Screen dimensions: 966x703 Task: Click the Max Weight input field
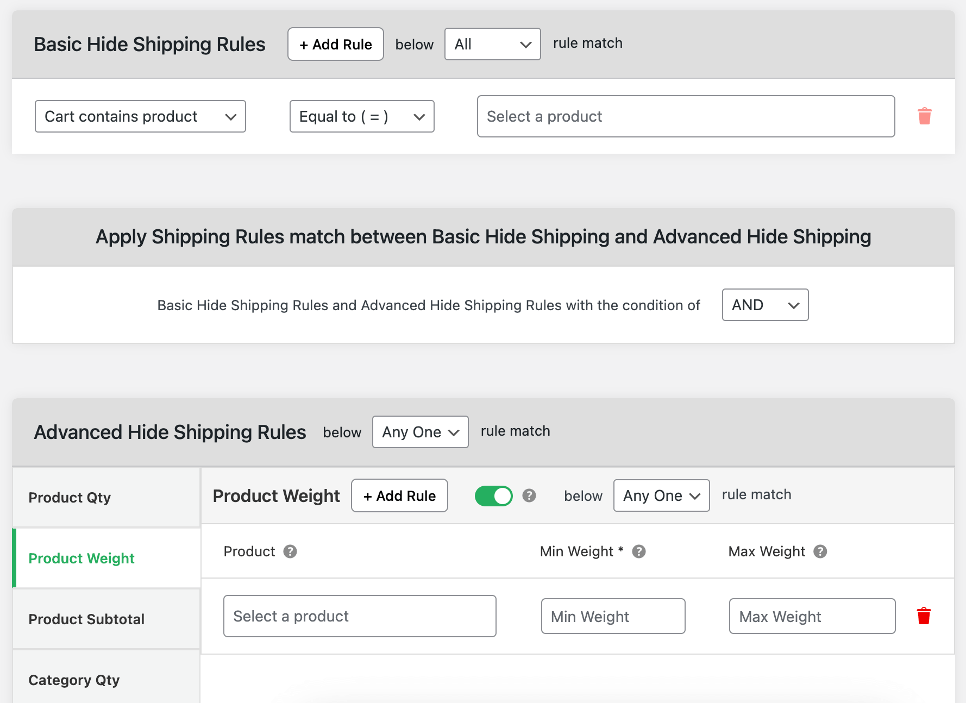click(x=812, y=616)
